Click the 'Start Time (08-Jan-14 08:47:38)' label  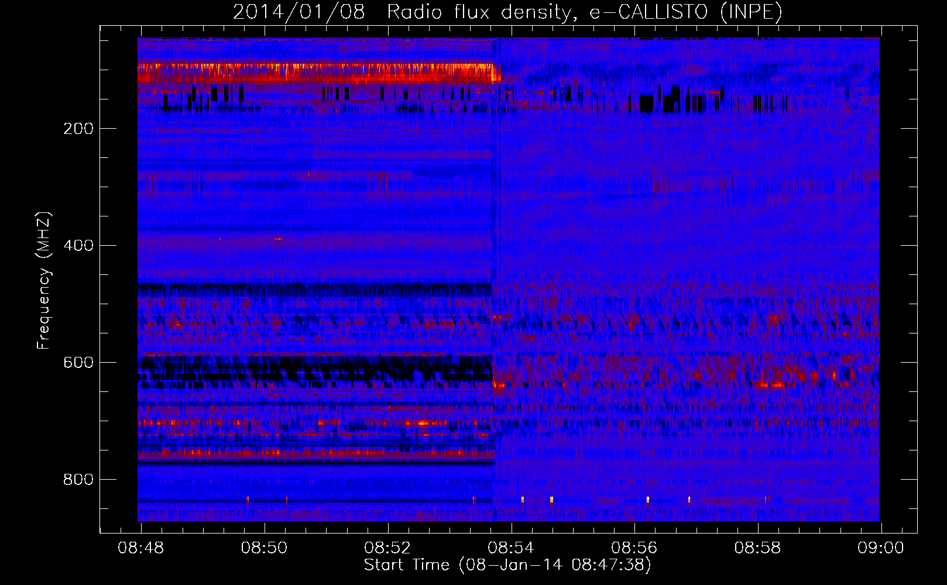pos(507,565)
